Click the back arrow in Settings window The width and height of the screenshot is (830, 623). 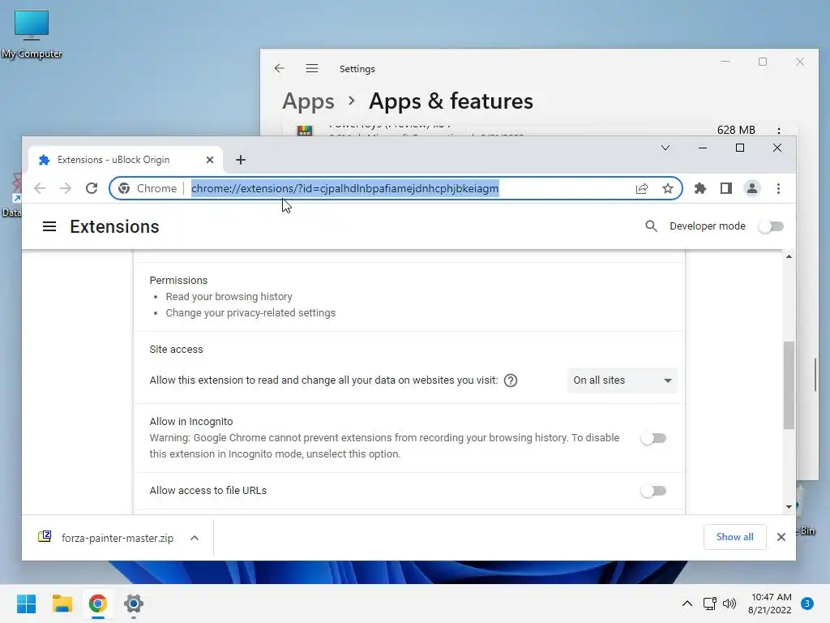click(x=280, y=68)
